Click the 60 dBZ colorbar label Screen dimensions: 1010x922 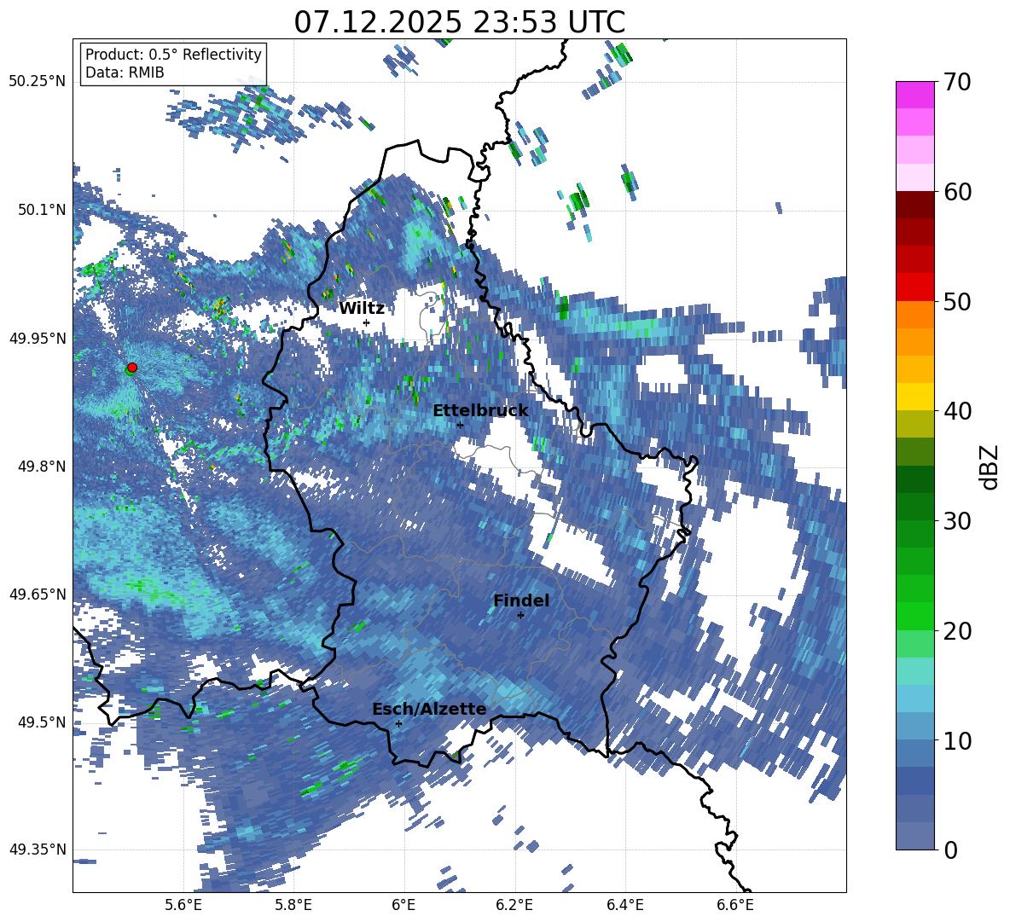pyautogui.click(x=957, y=192)
